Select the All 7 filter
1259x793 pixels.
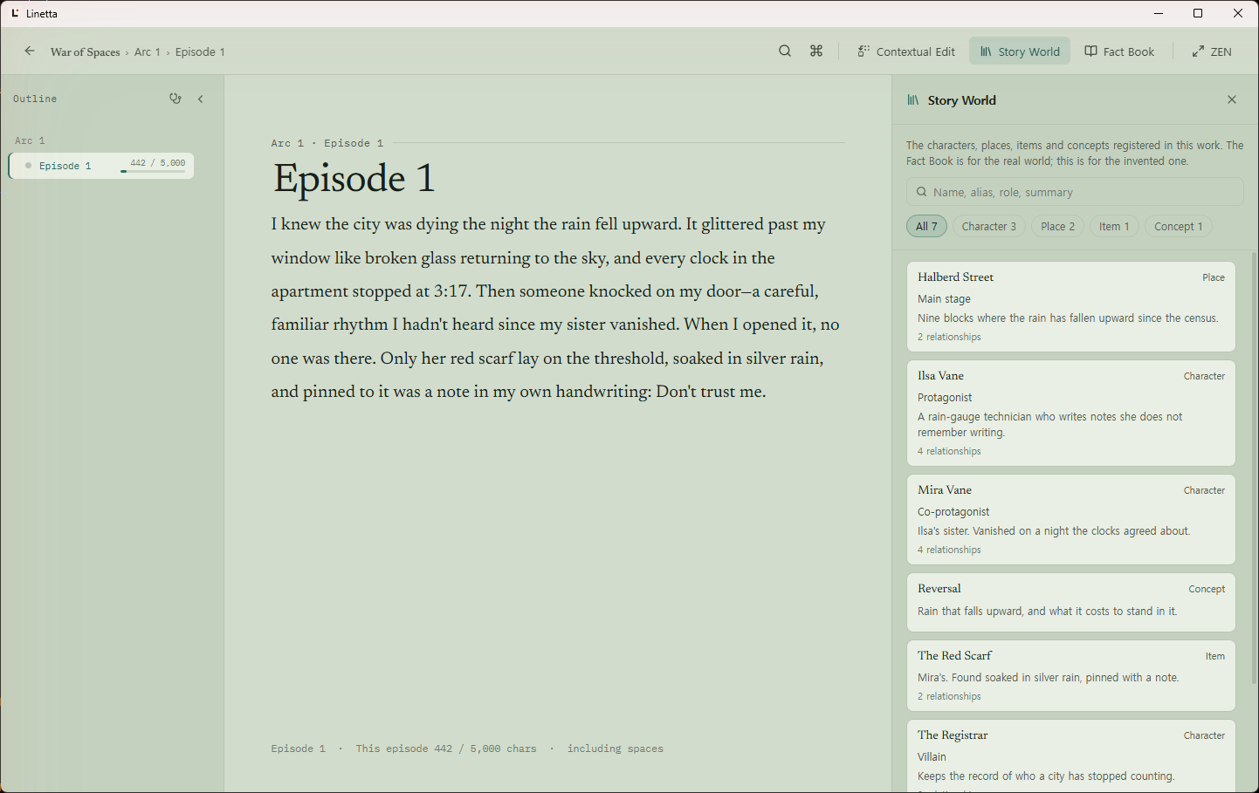[x=926, y=226]
